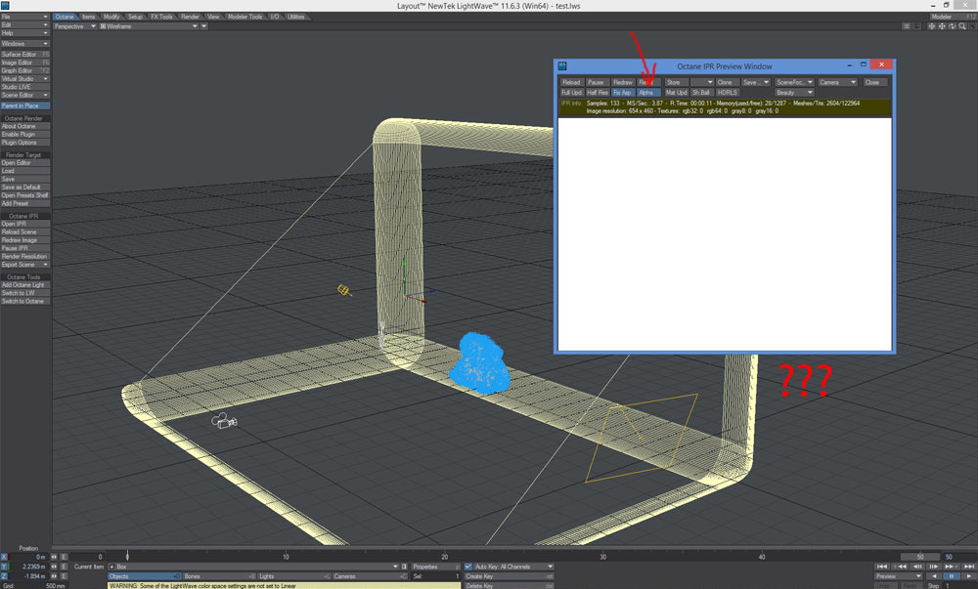Go to the first frame button
The width and height of the screenshot is (978, 589).
click(x=882, y=567)
